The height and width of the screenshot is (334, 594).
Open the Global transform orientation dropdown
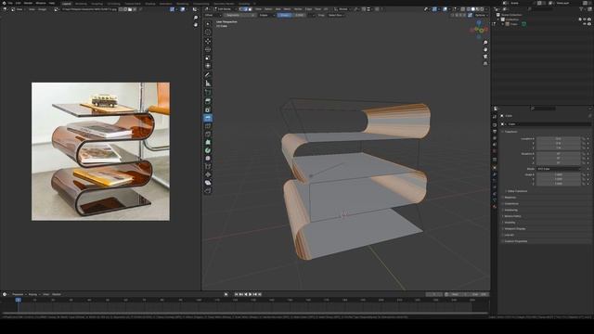pyautogui.click(x=342, y=9)
